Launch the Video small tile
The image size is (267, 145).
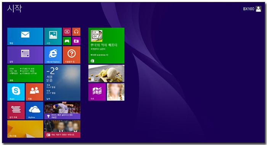[x=67, y=32]
